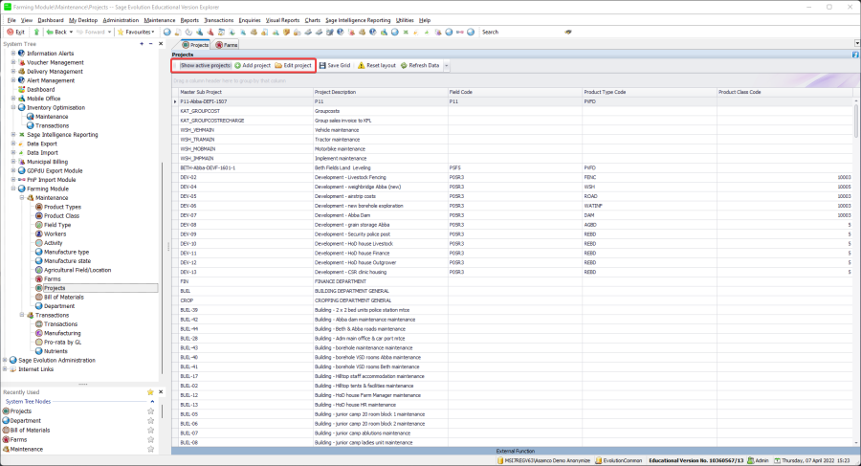Click the Edit project folder icon
Viewport: 861px width, 466px height.
pos(278,66)
